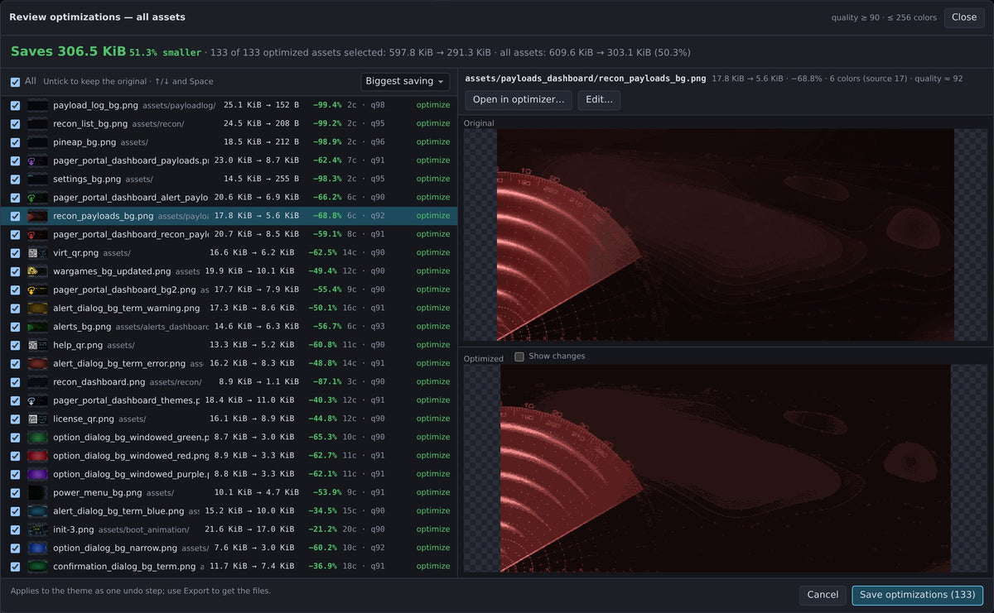
Task: Click the Cancel button
Action: (x=823, y=595)
